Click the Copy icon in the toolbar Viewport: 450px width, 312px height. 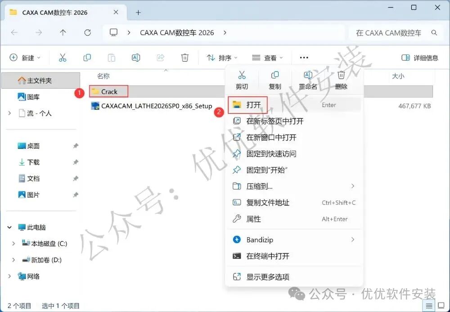click(87, 58)
